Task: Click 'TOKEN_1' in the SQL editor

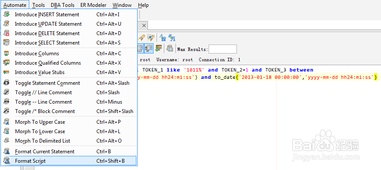Action: tap(153, 70)
